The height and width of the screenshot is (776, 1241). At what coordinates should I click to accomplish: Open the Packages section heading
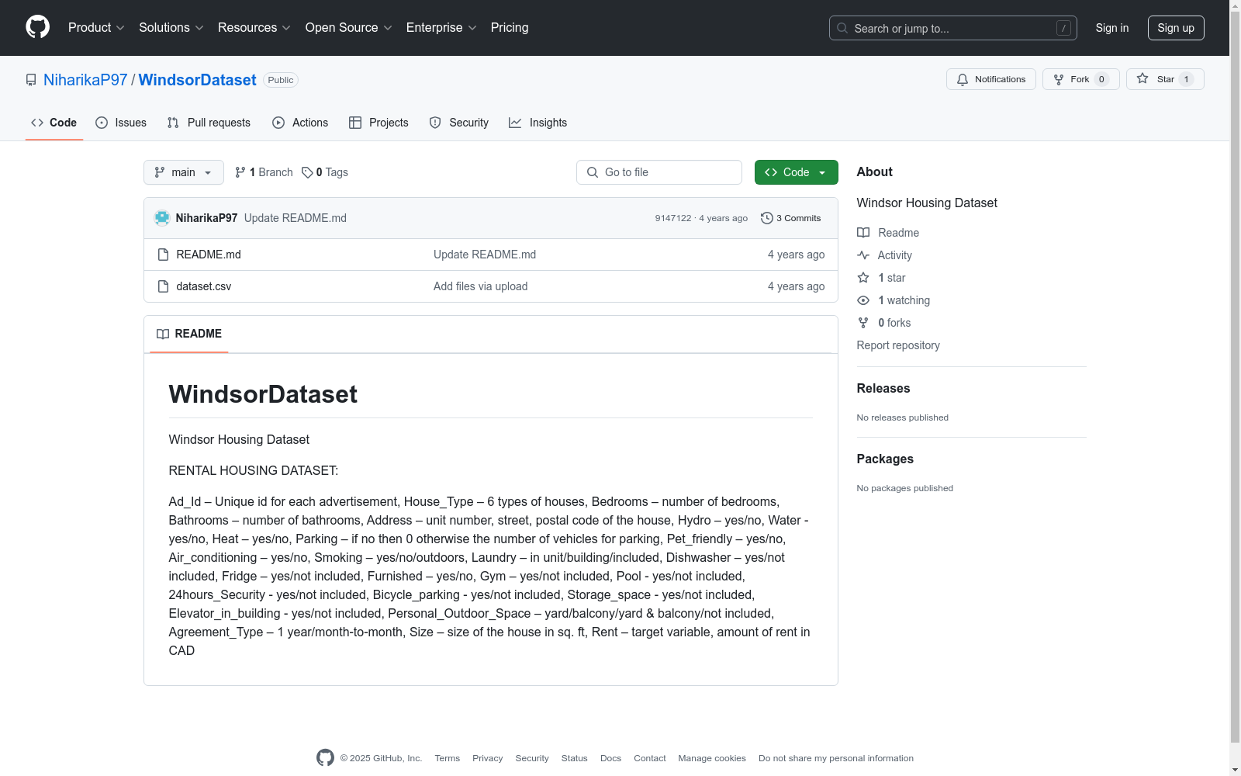[885, 459]
